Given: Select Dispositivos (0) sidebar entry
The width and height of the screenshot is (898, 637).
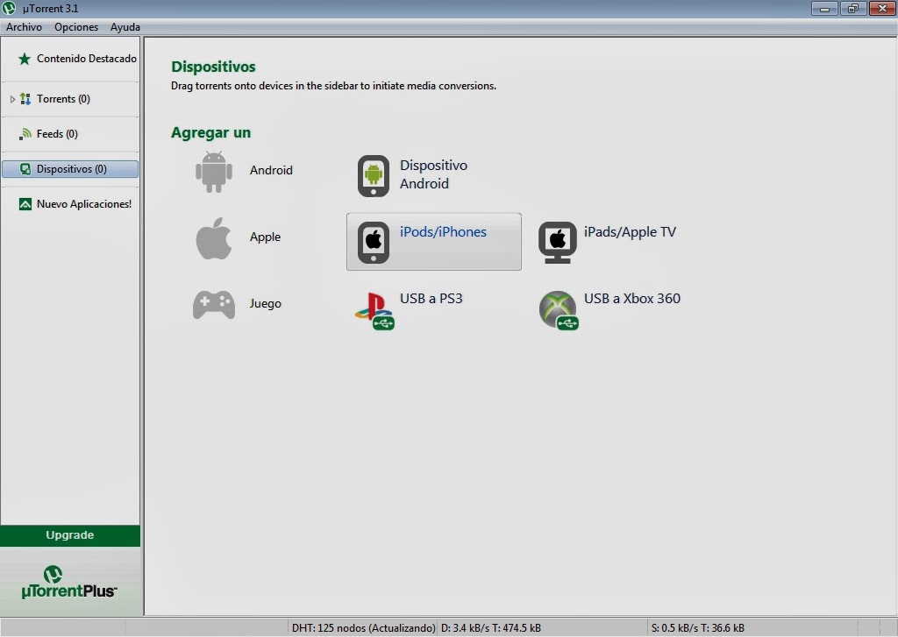Looking at the screenshot, I should tap(70, 169).
